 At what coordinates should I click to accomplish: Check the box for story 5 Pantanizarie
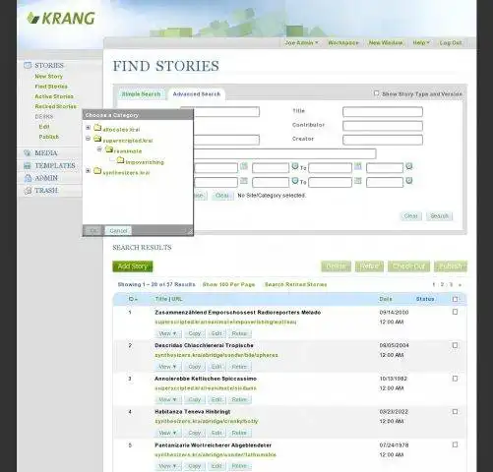point(455,444)
